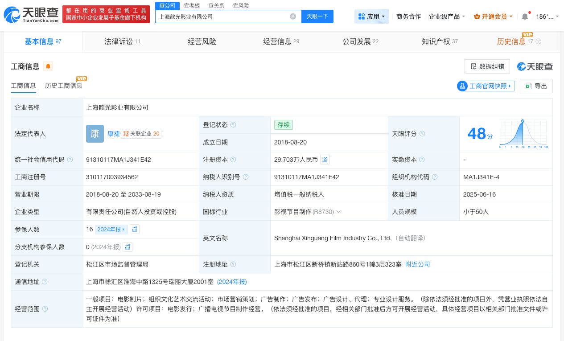The height and width of the screenshot is (341, 564).
Task: Click the notification bell icon at top right
Action: [525, 16]
